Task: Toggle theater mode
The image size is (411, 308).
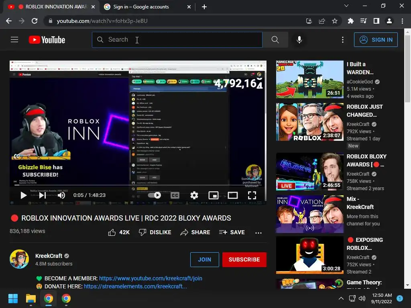Action: click(233, 195)
